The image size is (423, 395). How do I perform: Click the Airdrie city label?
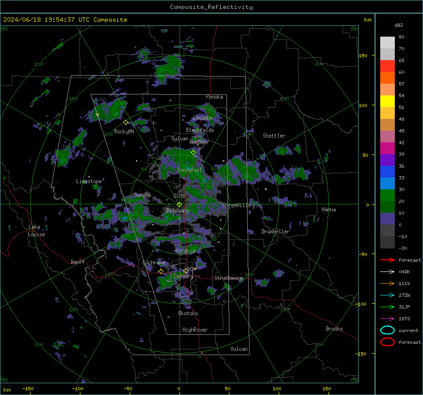pyautogui.click(x=185, y=251)
